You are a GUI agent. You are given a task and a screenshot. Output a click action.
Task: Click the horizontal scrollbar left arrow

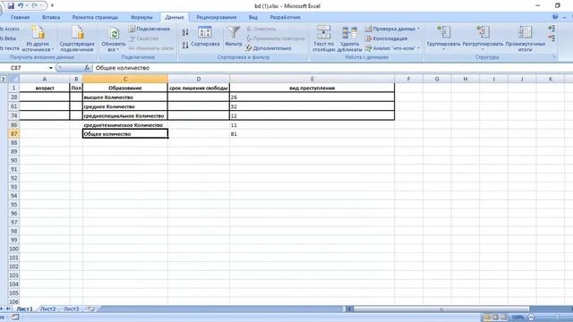pyautogui.click(x=349, y=309)
